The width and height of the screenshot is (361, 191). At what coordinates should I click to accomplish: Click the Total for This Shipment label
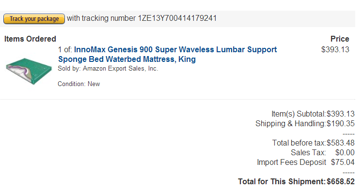[282, 182]
